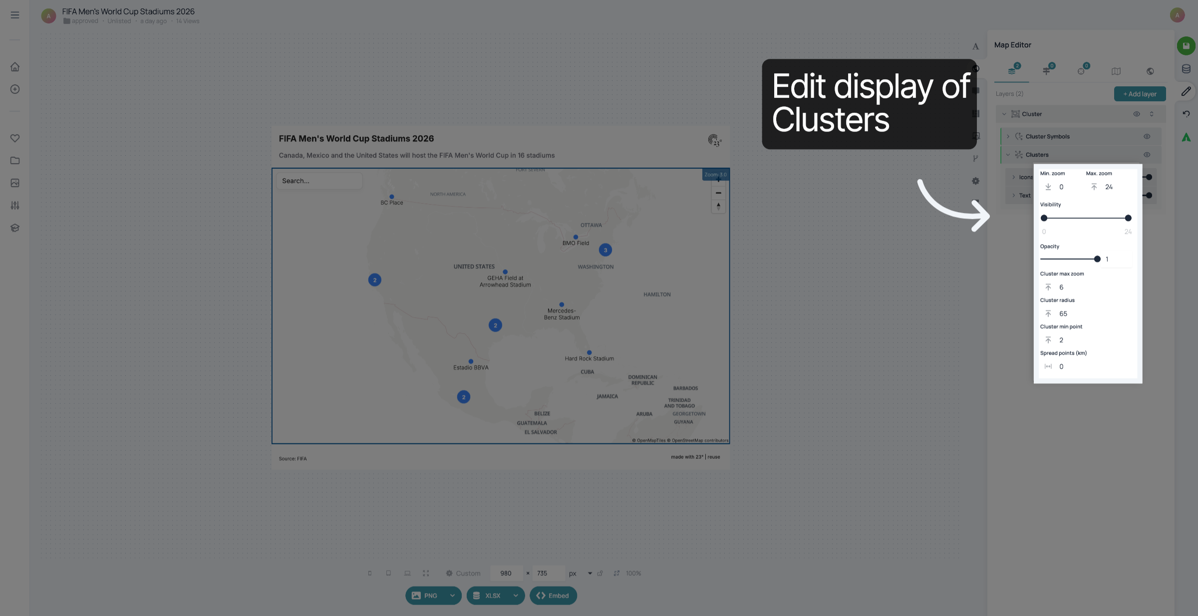
Task: Open the folded map tab in Map Editor
Action: (1116, 71)
